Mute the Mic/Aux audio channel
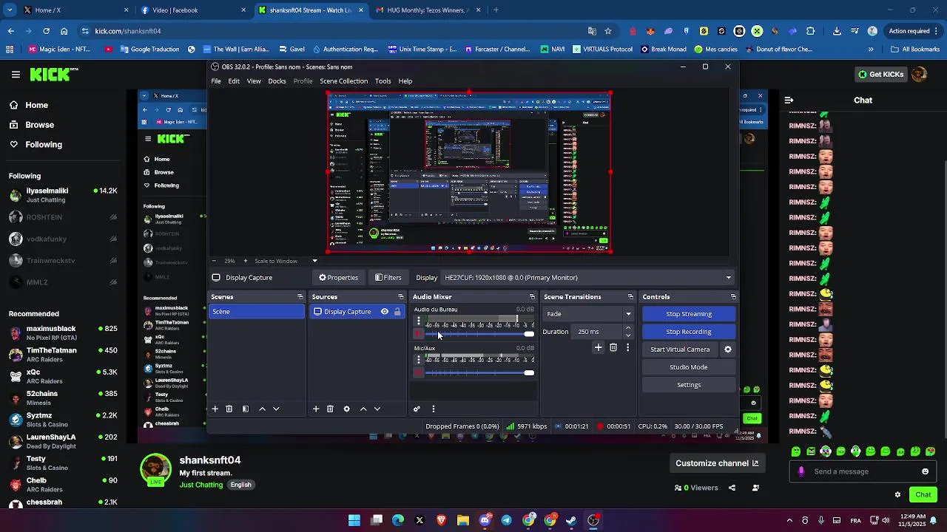The height and width of the screenshot is (532, 947). [x=419, y=372]
